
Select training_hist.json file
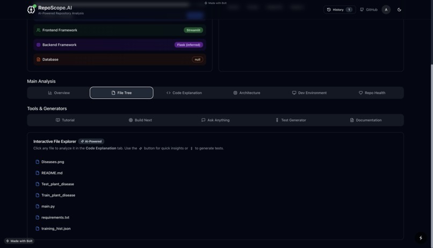pos(56,229)
